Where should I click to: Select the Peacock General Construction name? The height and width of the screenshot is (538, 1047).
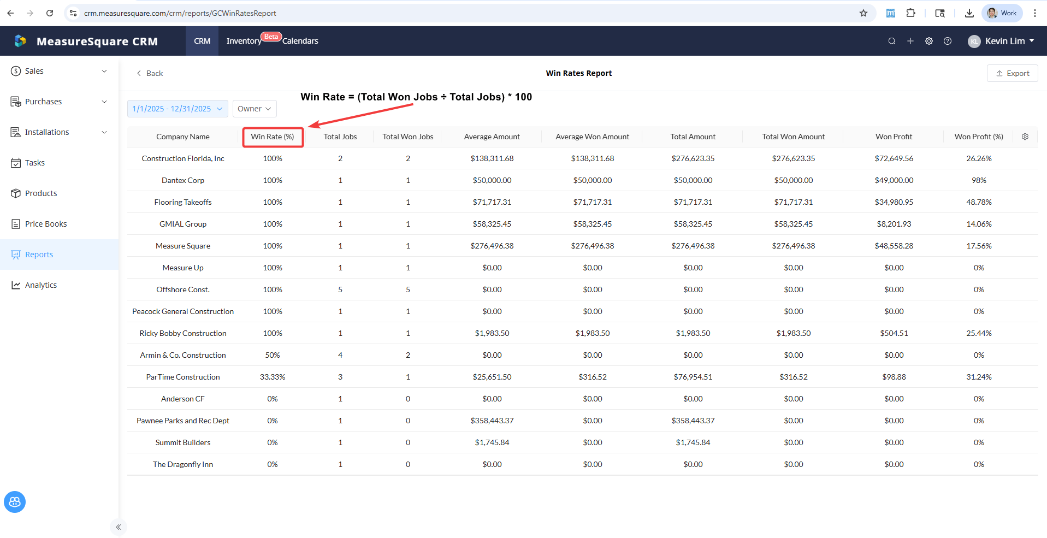click(x=183, y=311)
